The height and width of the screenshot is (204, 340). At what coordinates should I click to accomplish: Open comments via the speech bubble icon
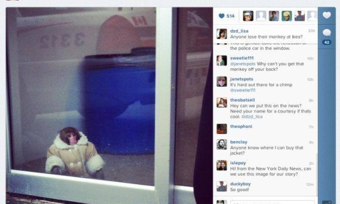tap(327, 33)
